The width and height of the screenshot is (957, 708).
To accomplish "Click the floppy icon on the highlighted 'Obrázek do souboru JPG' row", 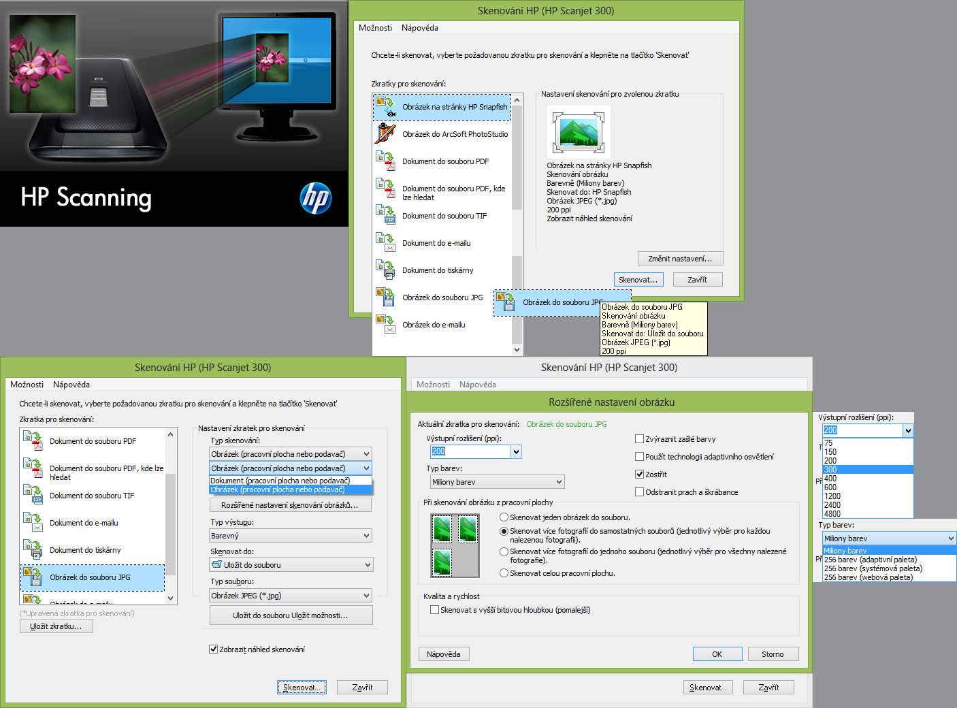I will click(506, 302).
